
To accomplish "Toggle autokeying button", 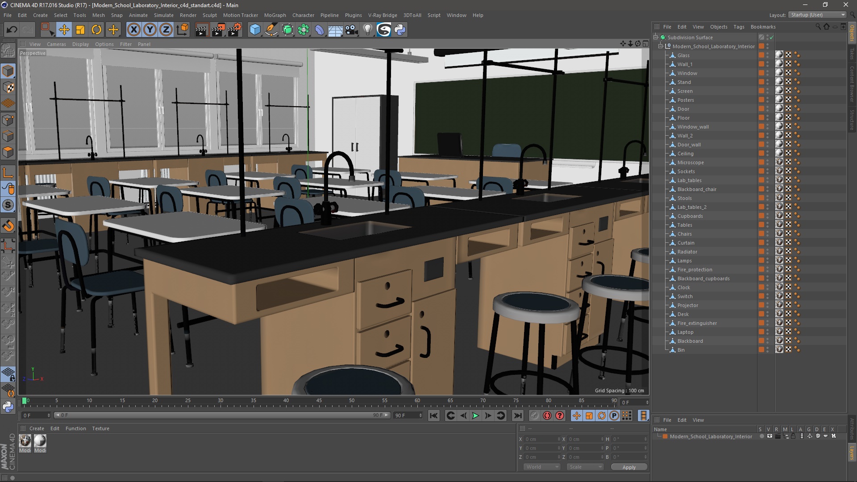I will tap(547, 416).
